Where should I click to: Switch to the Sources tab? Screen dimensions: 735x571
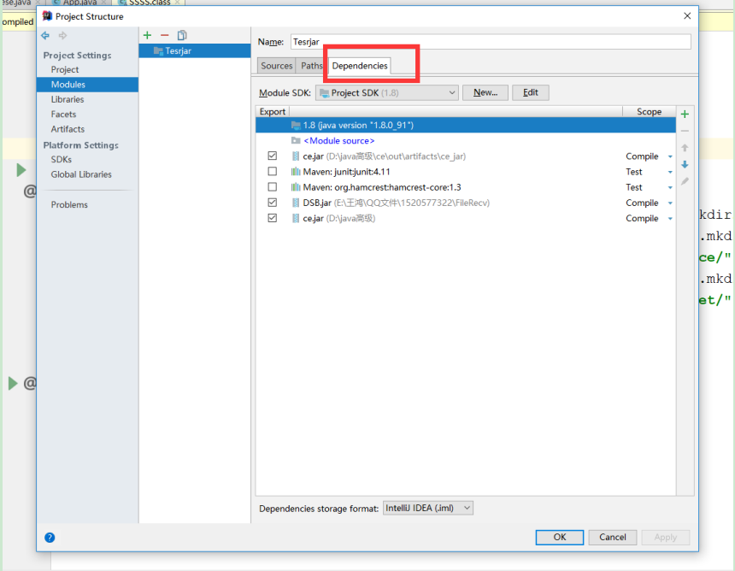[x=277, y=66]
